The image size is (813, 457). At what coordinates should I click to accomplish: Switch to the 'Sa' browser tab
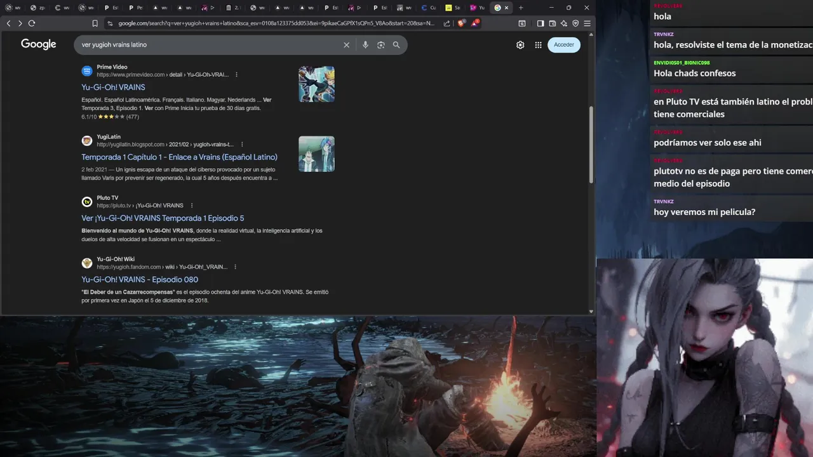[453, 8]
